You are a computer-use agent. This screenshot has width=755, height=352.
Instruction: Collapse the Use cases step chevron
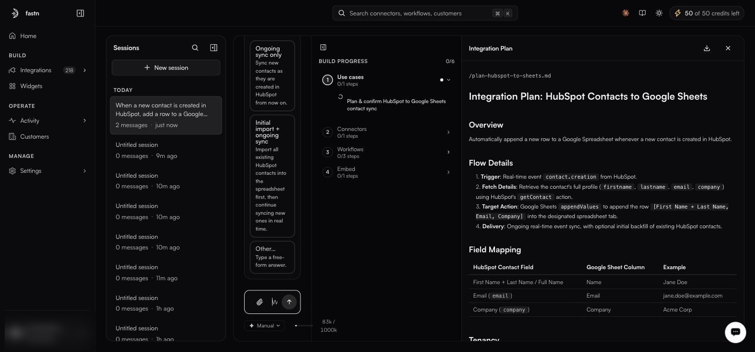448,80
